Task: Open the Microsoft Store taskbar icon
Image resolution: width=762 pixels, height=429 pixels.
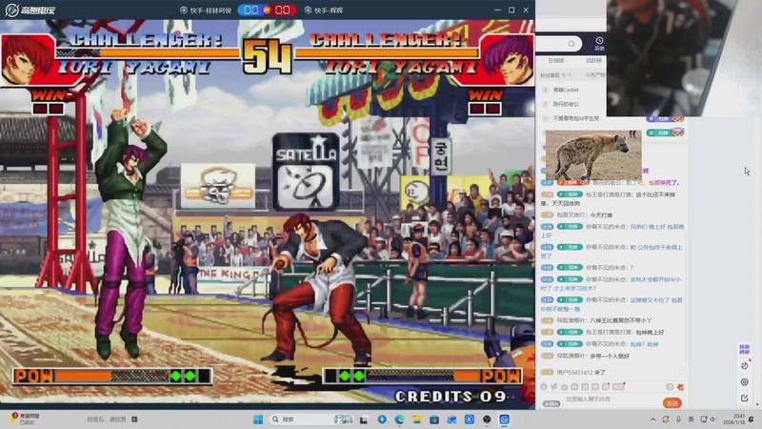Action: click(x=434, y=419)
